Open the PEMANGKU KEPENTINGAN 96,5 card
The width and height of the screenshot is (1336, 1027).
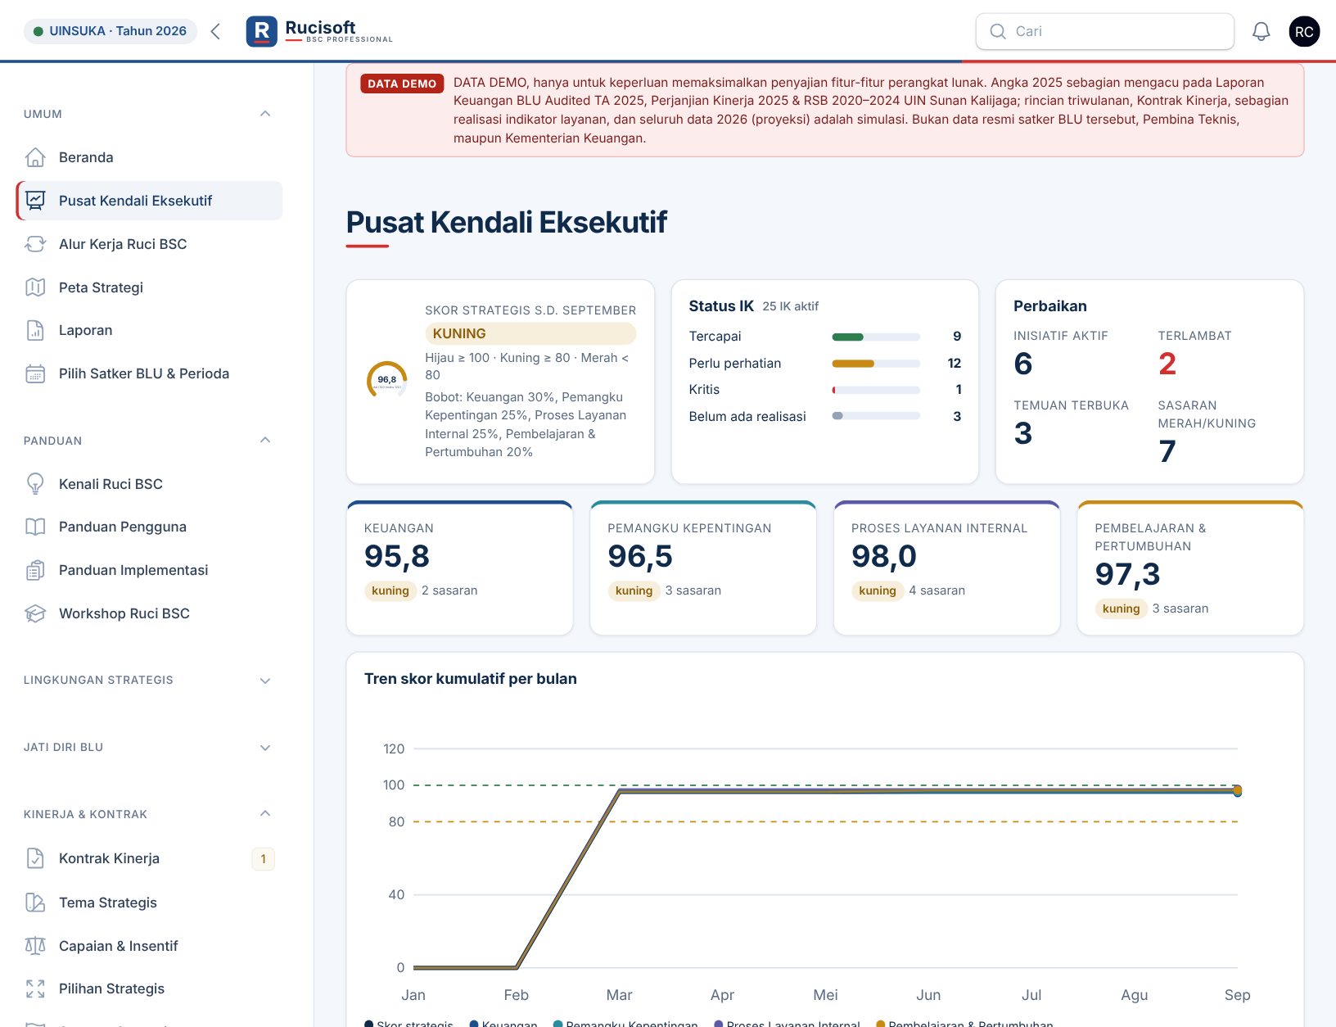(703, 568)
